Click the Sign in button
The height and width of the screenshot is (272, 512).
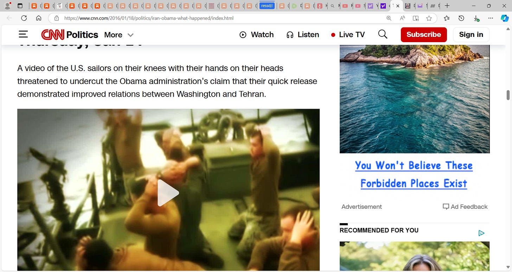(x=471, y=34)
